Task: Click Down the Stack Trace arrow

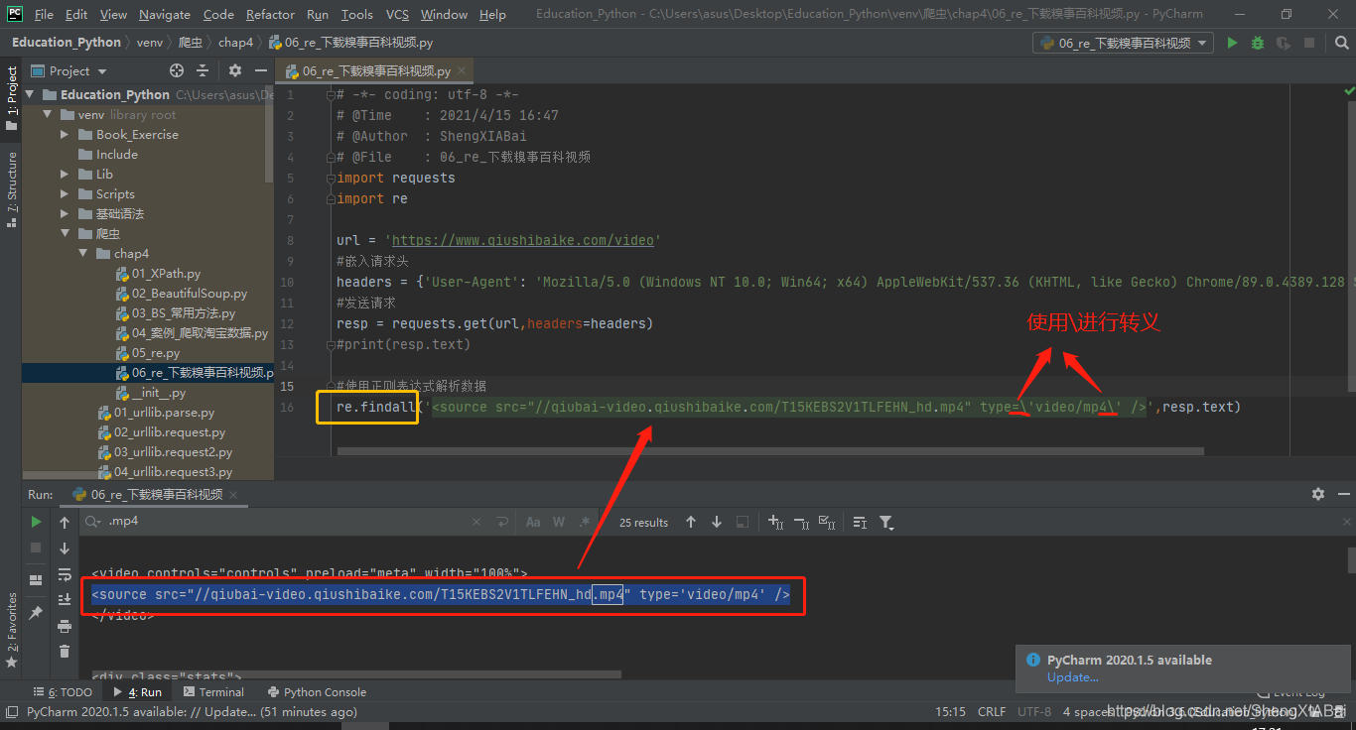Action: tap(65, 548)
